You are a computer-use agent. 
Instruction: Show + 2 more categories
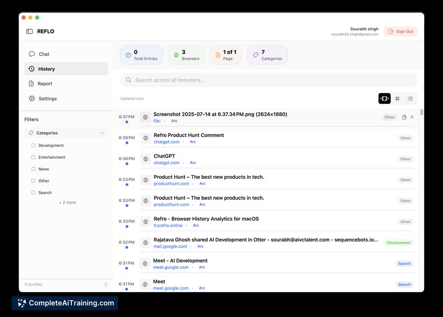(68, 203)
